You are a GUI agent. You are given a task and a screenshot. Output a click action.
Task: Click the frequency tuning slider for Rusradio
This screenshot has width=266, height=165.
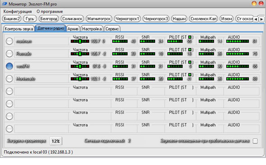pyautogui.click(x=80, y=54)
